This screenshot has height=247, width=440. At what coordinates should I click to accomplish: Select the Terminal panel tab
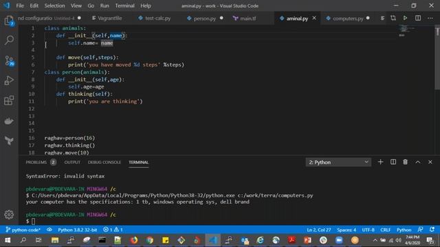coord(138,162)
